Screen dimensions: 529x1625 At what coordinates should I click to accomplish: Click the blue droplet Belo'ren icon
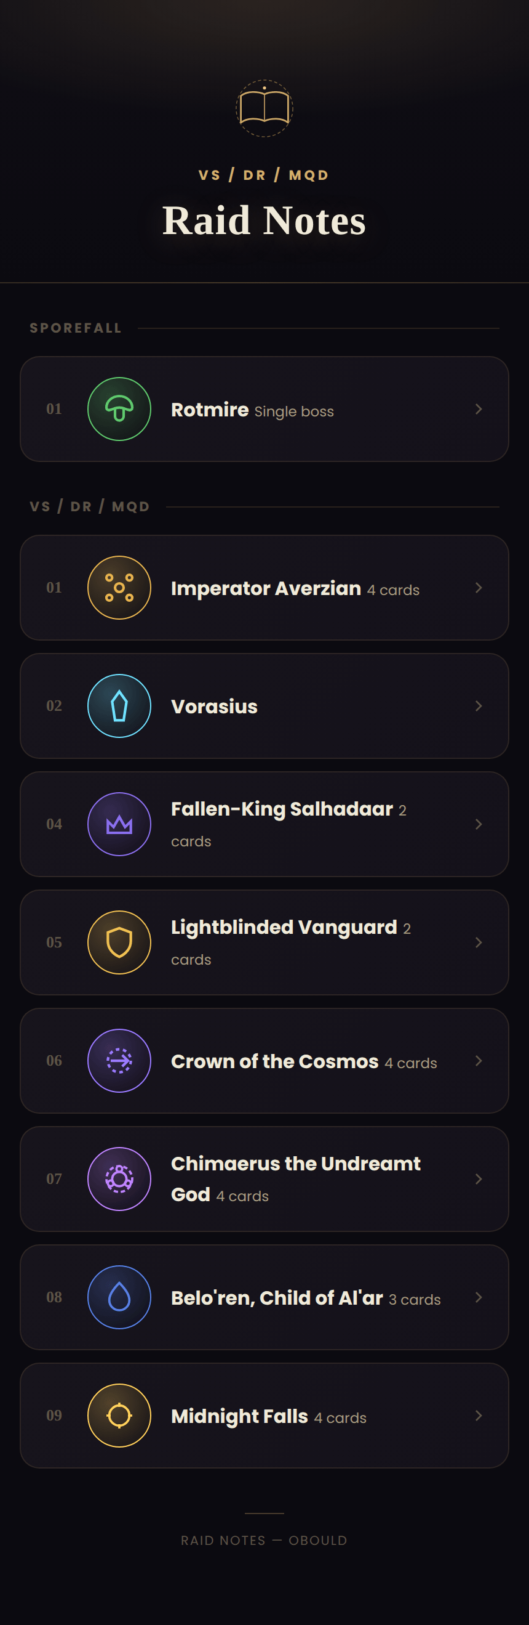tap(119, 1297)
